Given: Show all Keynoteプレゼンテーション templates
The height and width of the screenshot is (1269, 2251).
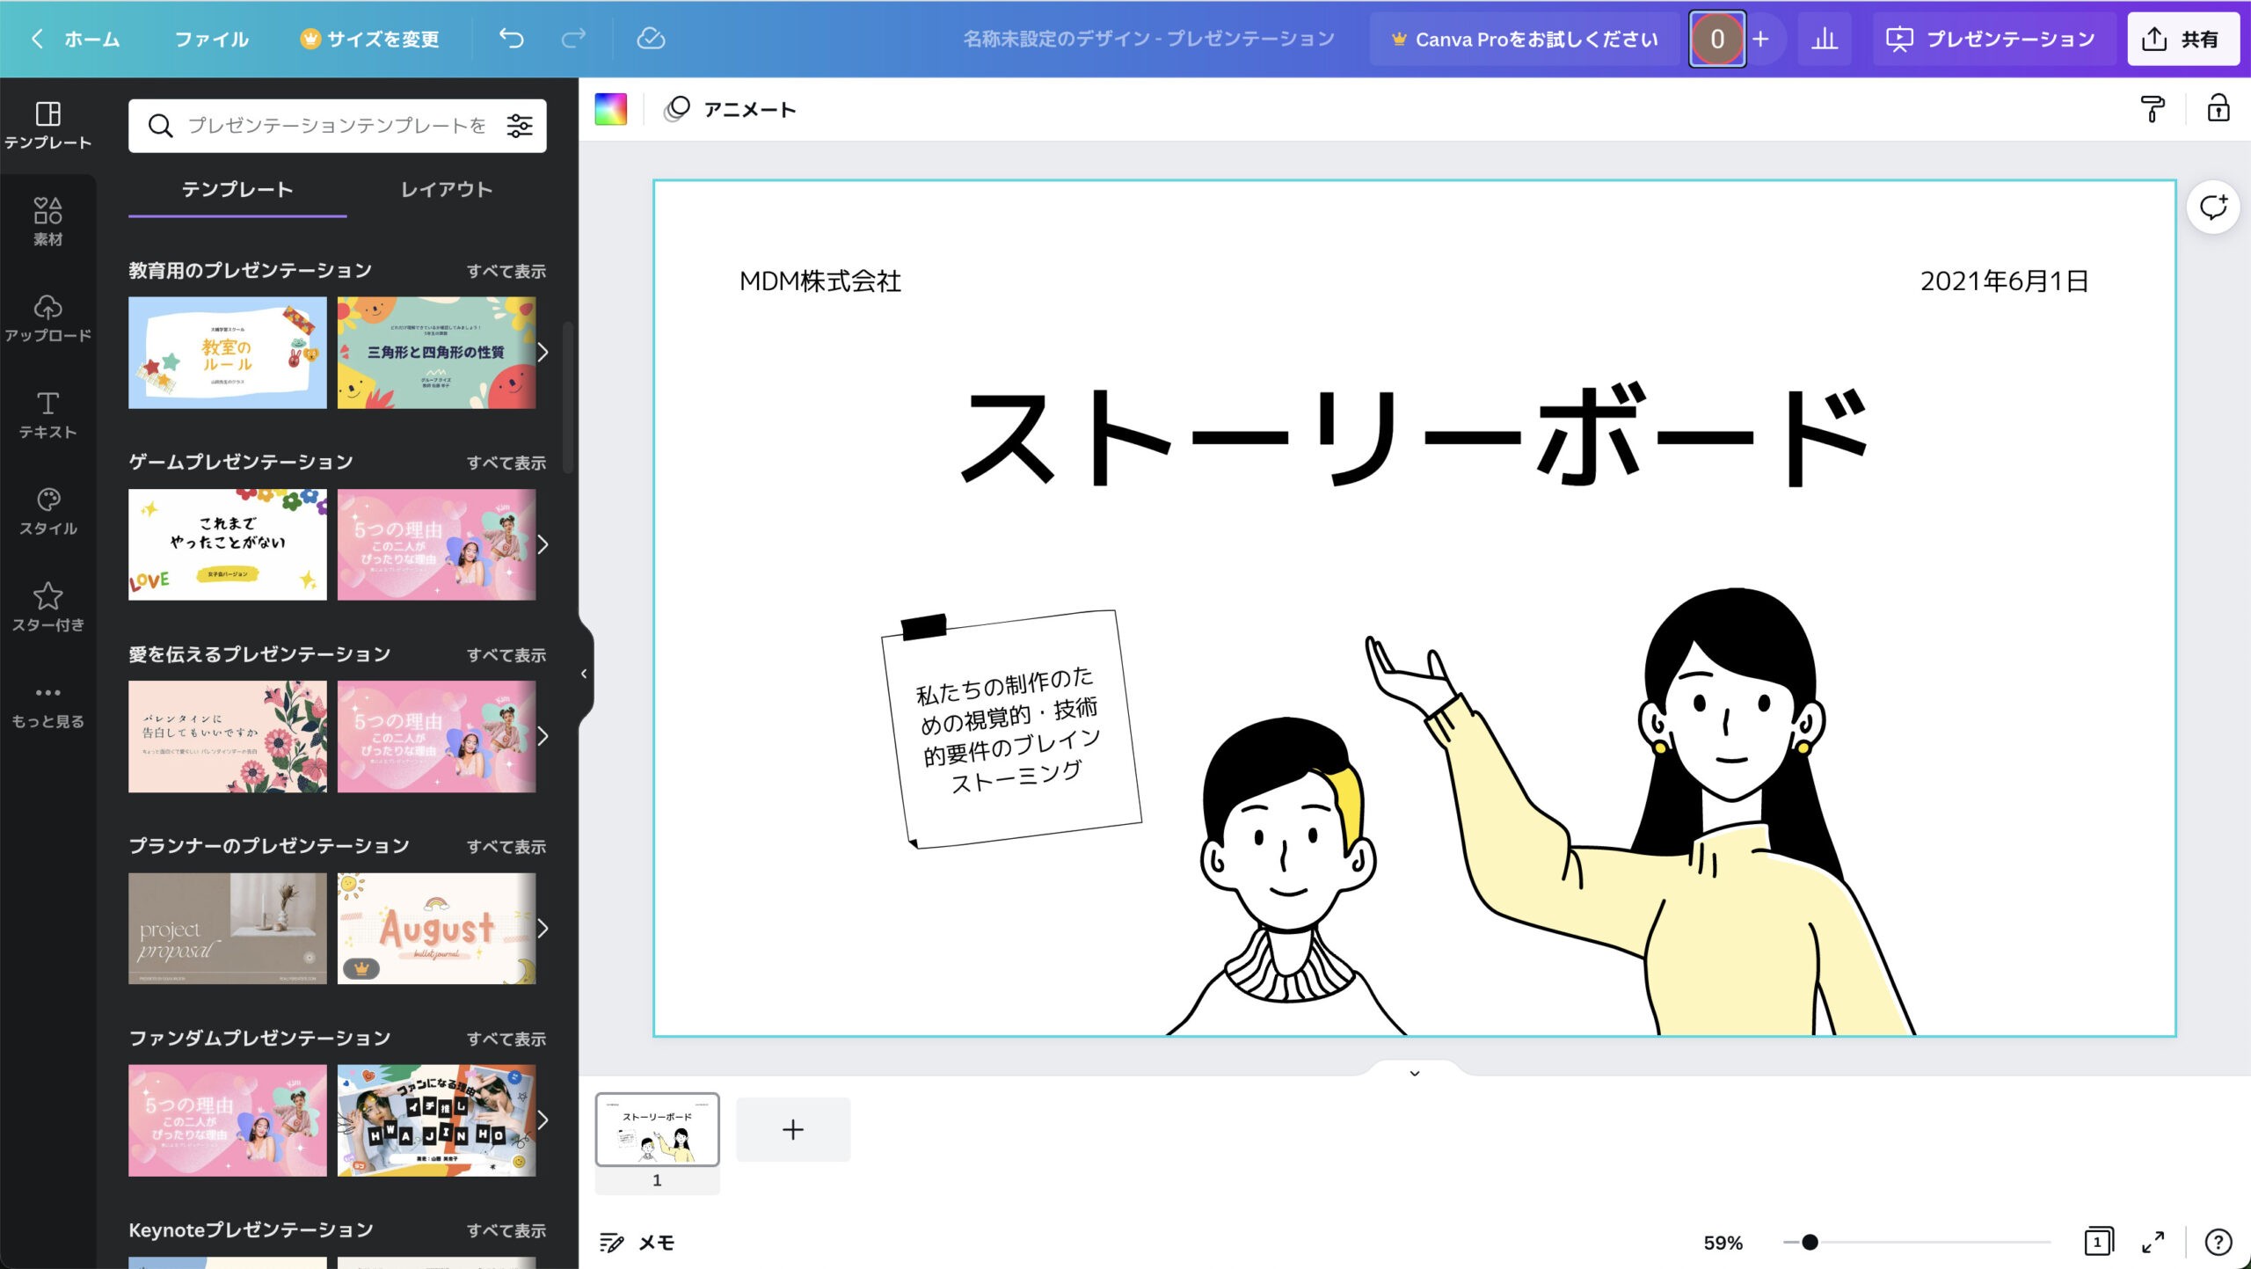Looking at the screenshot, I should point(506,1232).
